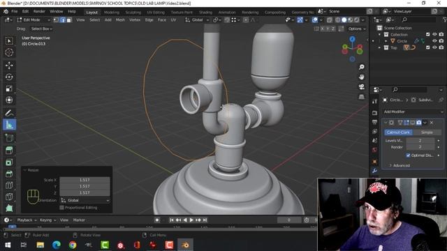
Task: Expand the Circle object in outliner
Action: point(386,41)
